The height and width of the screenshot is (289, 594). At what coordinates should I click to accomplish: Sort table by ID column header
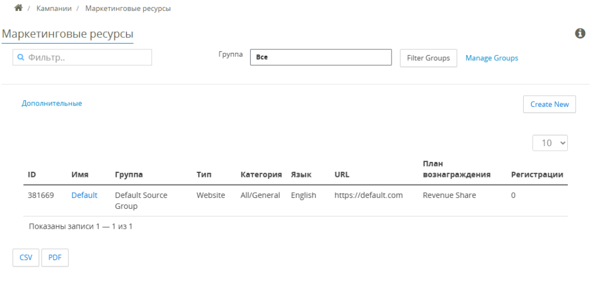[x=32, y=175]
